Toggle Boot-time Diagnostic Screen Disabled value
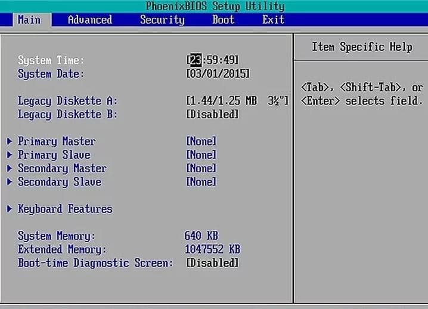Image resolution: width=428 pixels, height=309 pixels. [212, 263]
